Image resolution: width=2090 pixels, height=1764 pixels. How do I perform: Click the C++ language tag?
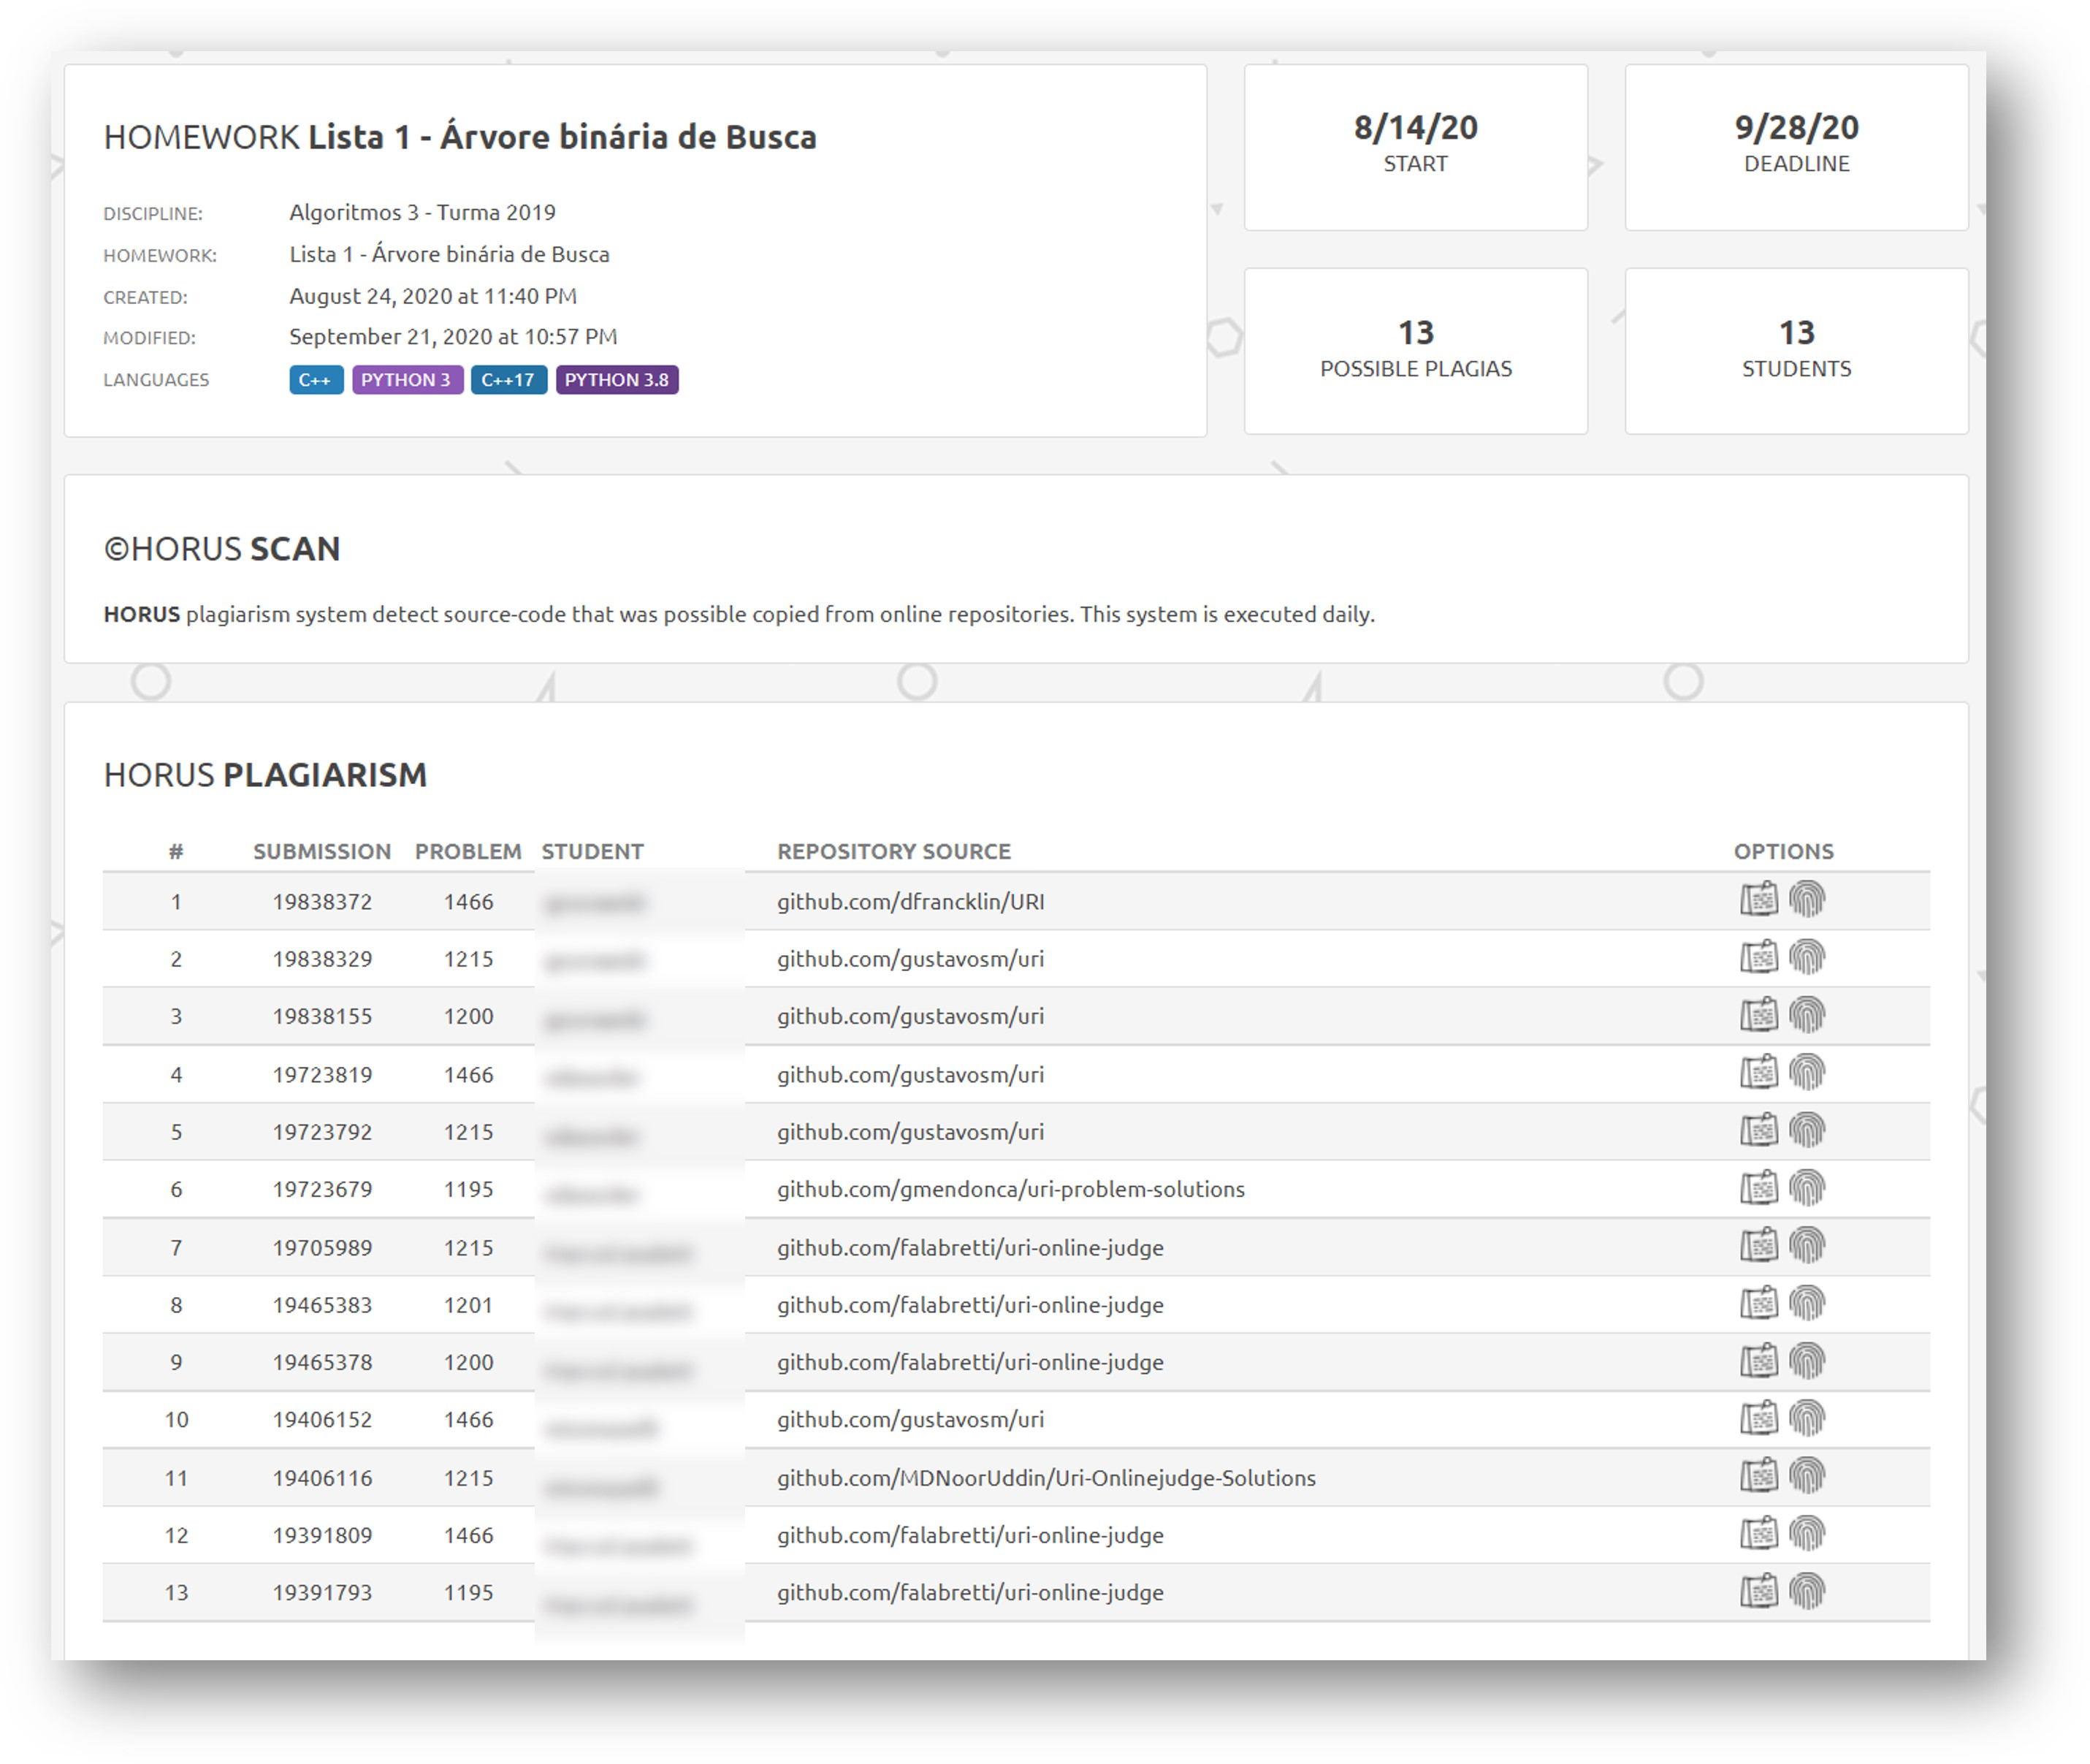316,380
